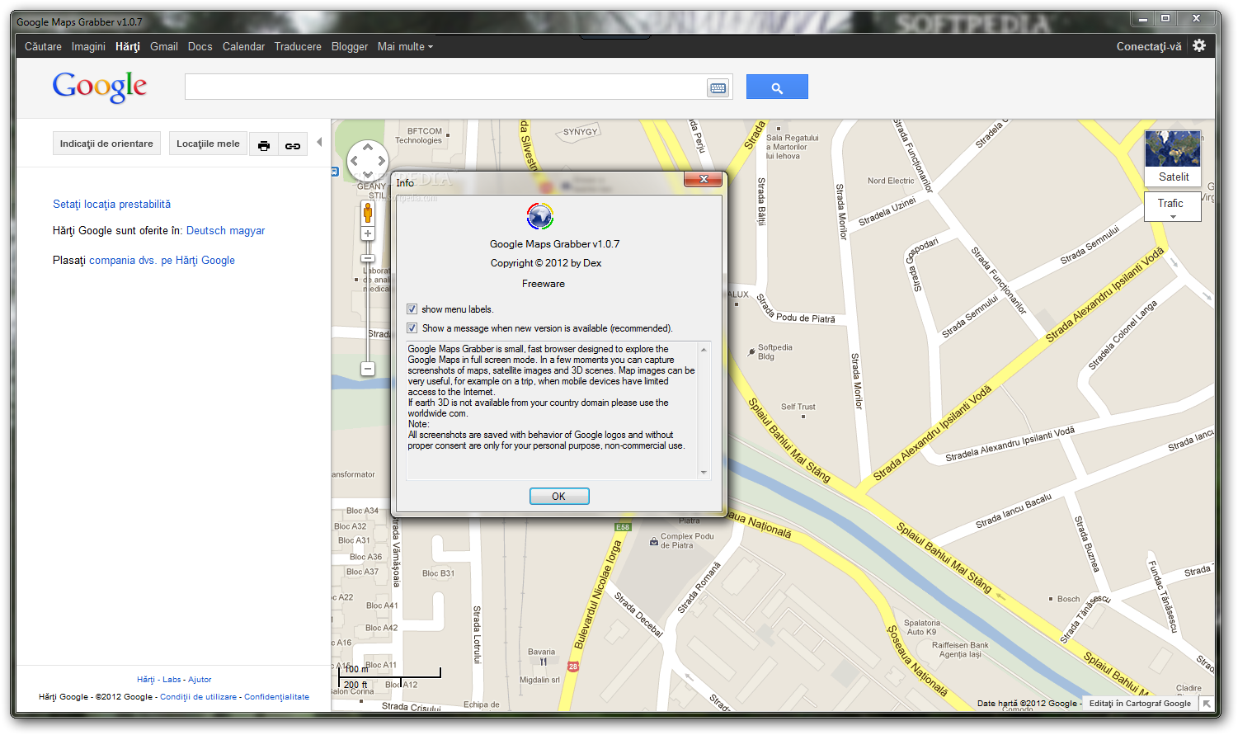Click the Raiffeisen Bank Agenția Iași label
This screenshot has height=735, width=1238.
960,650
